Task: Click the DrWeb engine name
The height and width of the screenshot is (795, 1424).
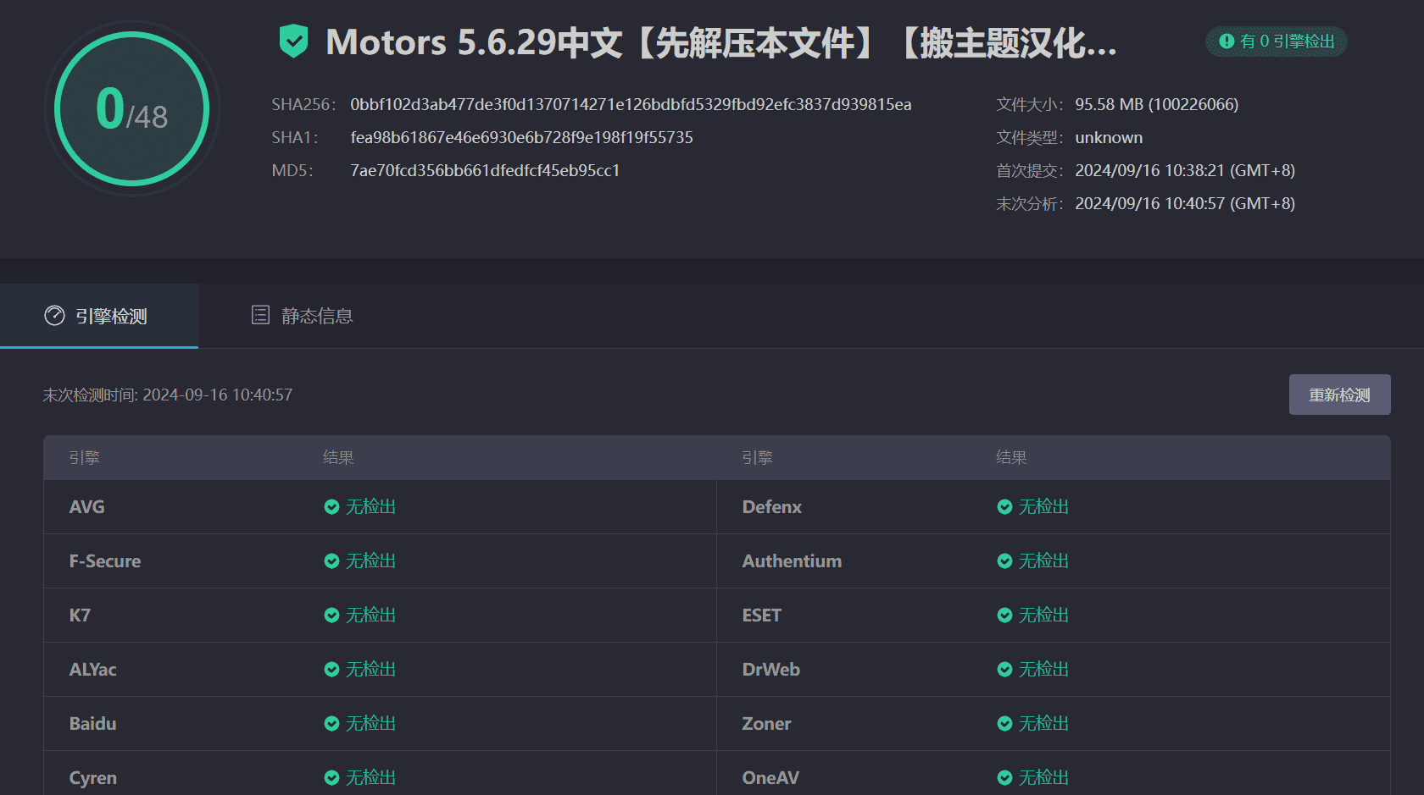Action: point(770,669)
